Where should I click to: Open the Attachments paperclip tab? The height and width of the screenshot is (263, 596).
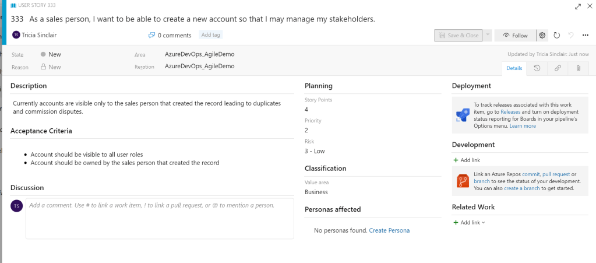[x=578, y=68]
